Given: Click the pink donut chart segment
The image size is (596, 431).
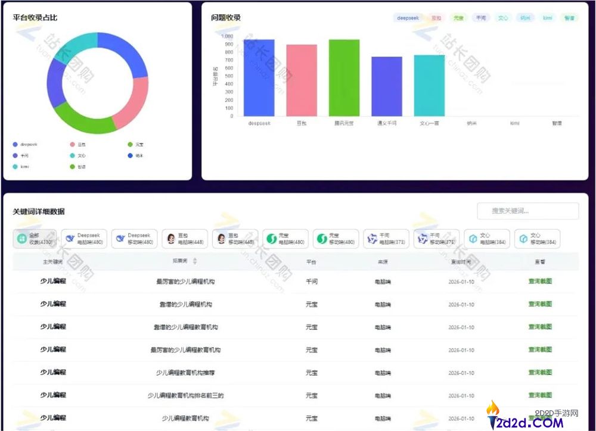Looking at the screenshot, I should point(135,102).
